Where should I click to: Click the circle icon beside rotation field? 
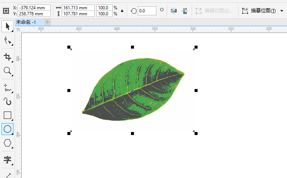tap(162, 9)
